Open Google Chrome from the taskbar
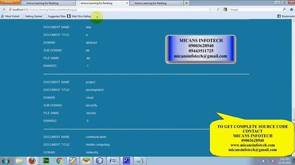295x165 pixels. (59, 161)
